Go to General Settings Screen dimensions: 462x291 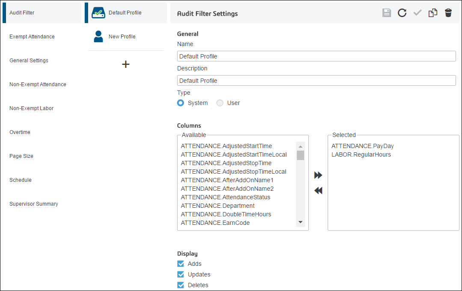pos(29,60)
